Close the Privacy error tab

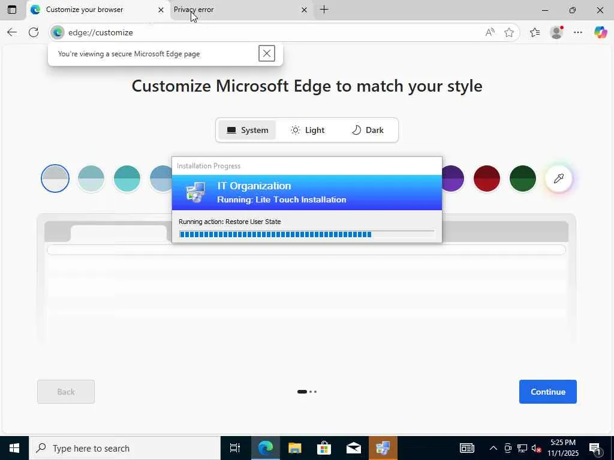click(x=304, y=10)
